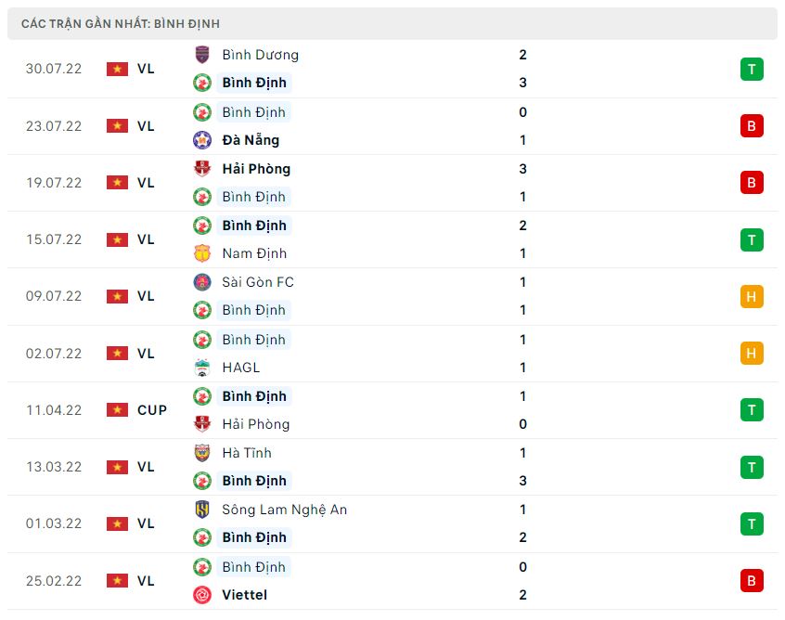Click the CUP competition label on 11.04.22

tap(152, 410)
